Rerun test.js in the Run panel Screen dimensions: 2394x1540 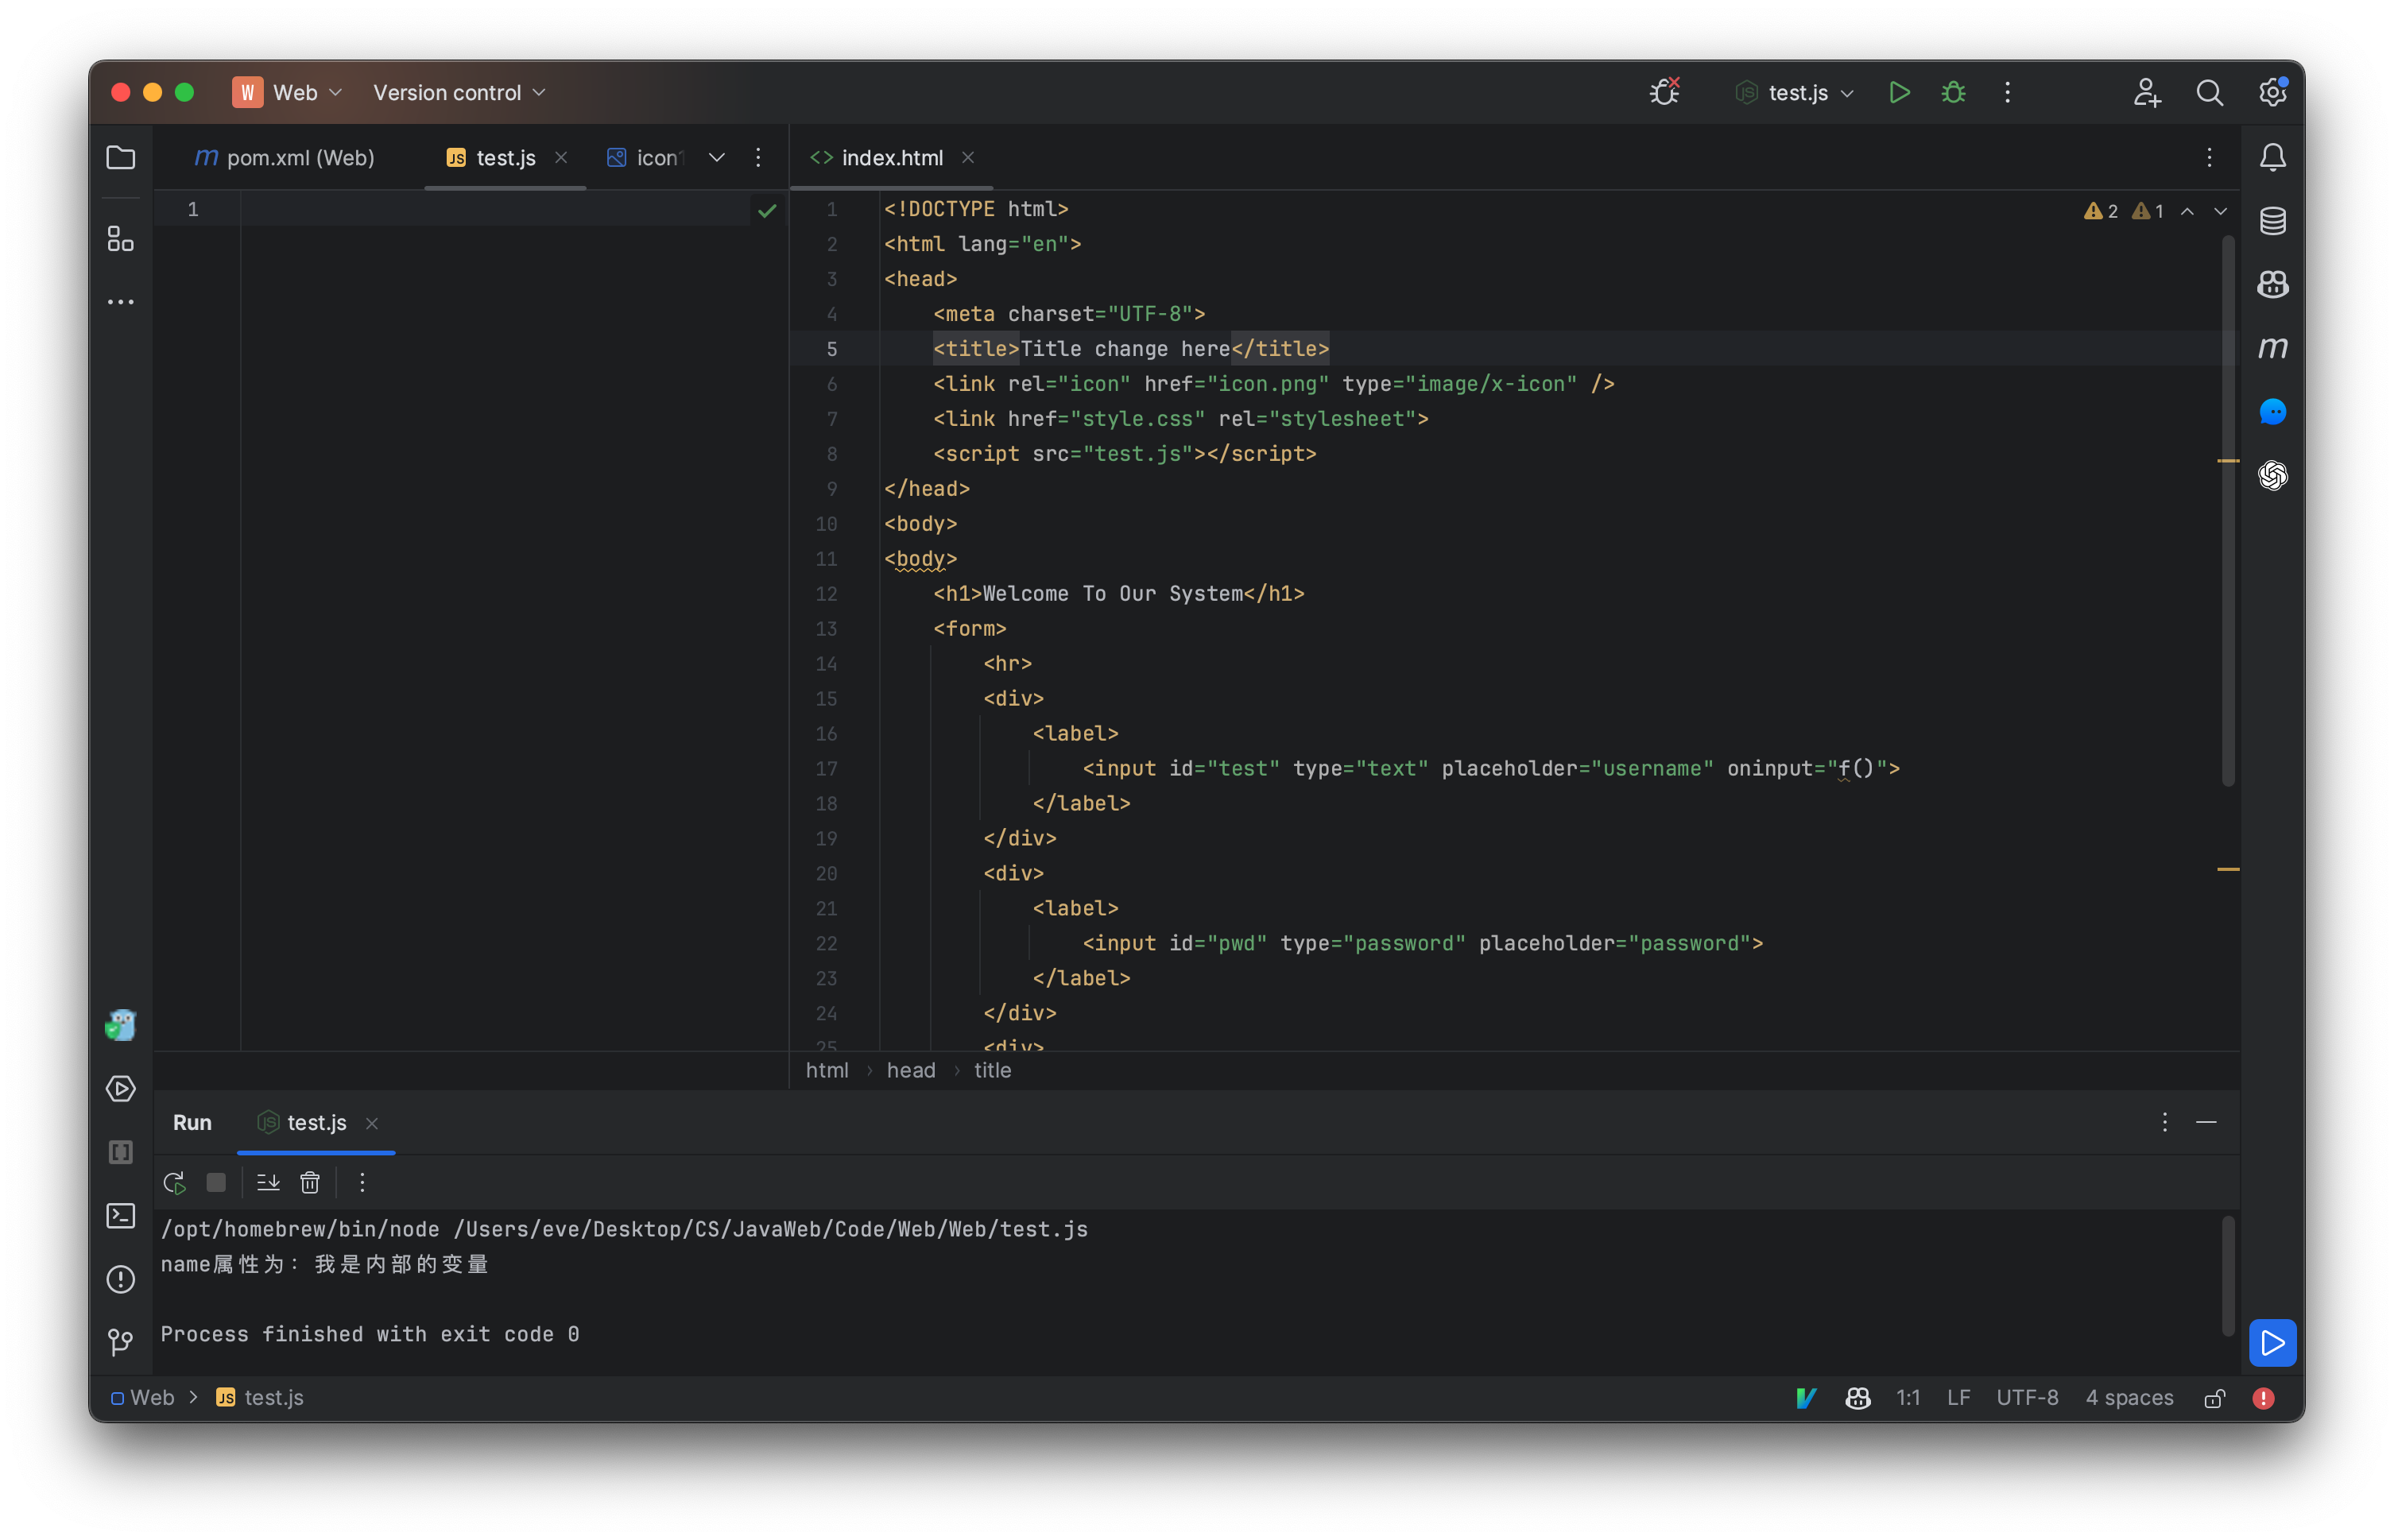[x=174, y=1183]
